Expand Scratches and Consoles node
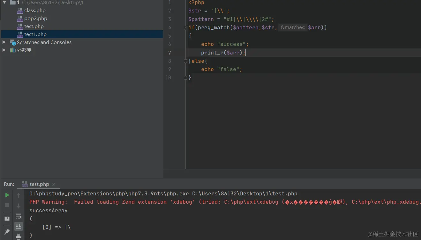Viewport: 421px width, 240px height. pyautogui.click(x=4, y=42)
